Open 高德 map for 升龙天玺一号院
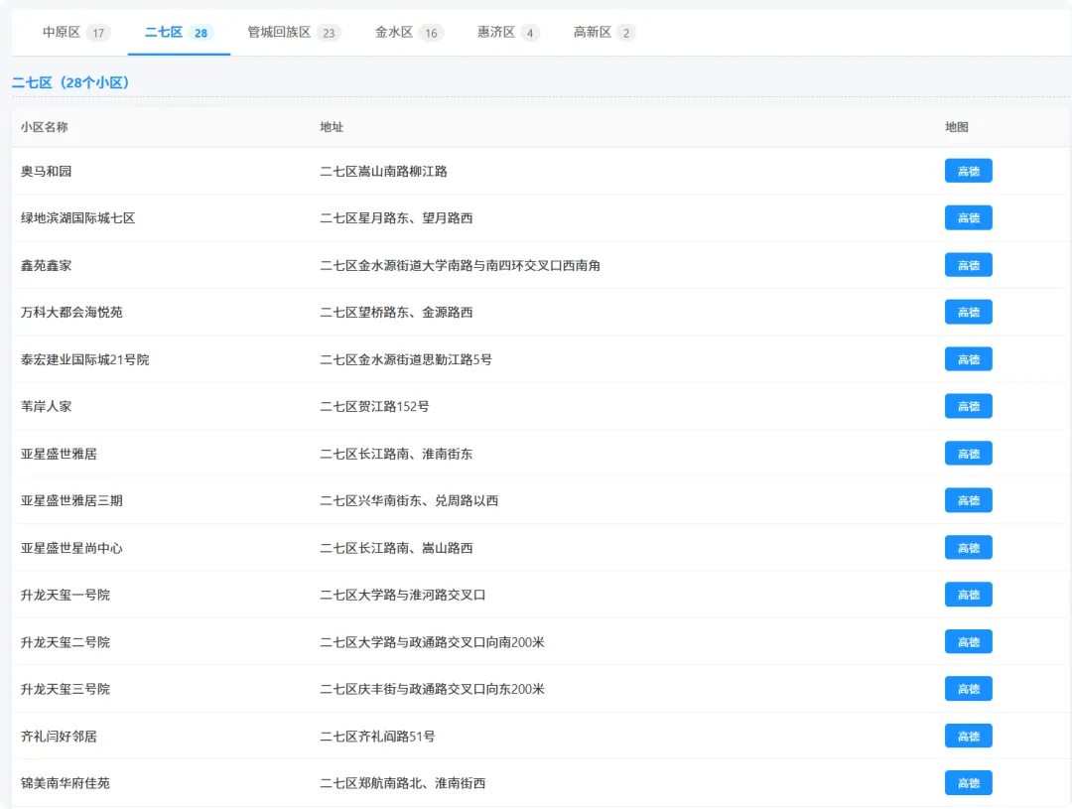This screenshot has height=809, width=1072. 968,595
